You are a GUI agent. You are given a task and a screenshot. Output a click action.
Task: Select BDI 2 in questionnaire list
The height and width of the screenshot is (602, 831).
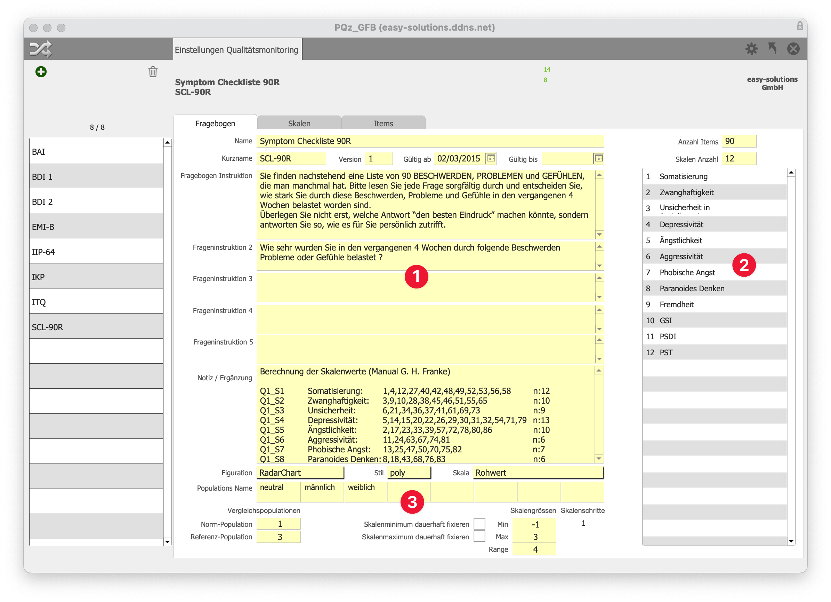coord(96,201)
